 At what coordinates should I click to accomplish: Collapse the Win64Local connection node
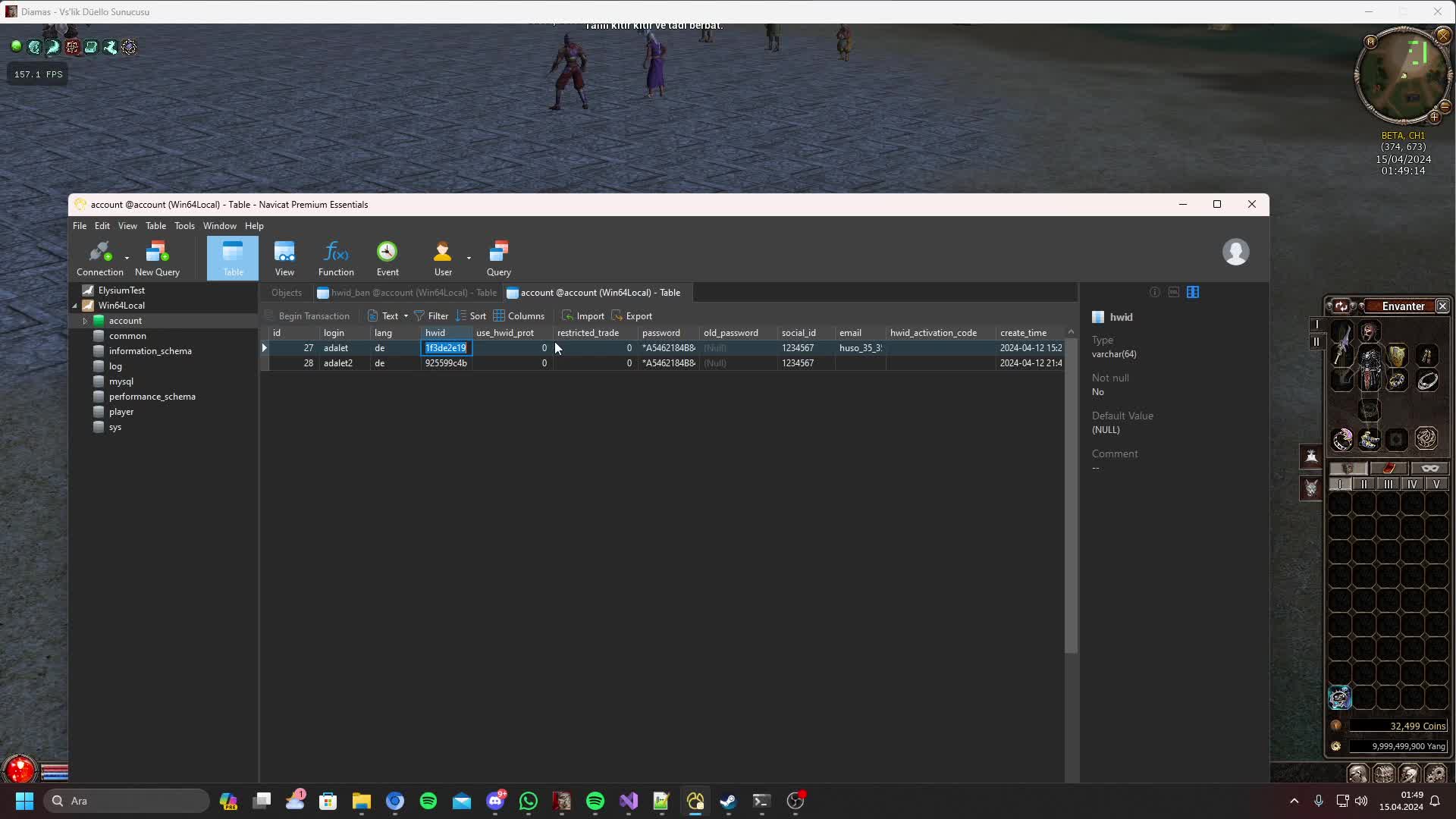pyautogui.click(x=75, y=306)
